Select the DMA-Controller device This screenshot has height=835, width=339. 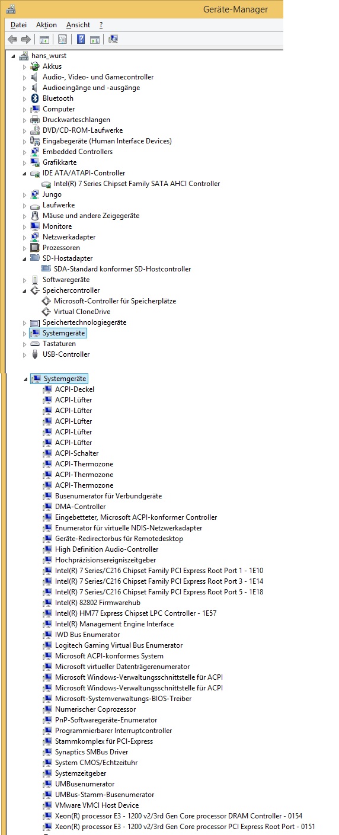(81, 507)
